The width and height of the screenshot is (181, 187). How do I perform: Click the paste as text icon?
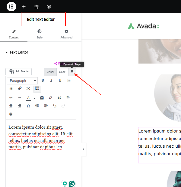click(x=42, y=98)
